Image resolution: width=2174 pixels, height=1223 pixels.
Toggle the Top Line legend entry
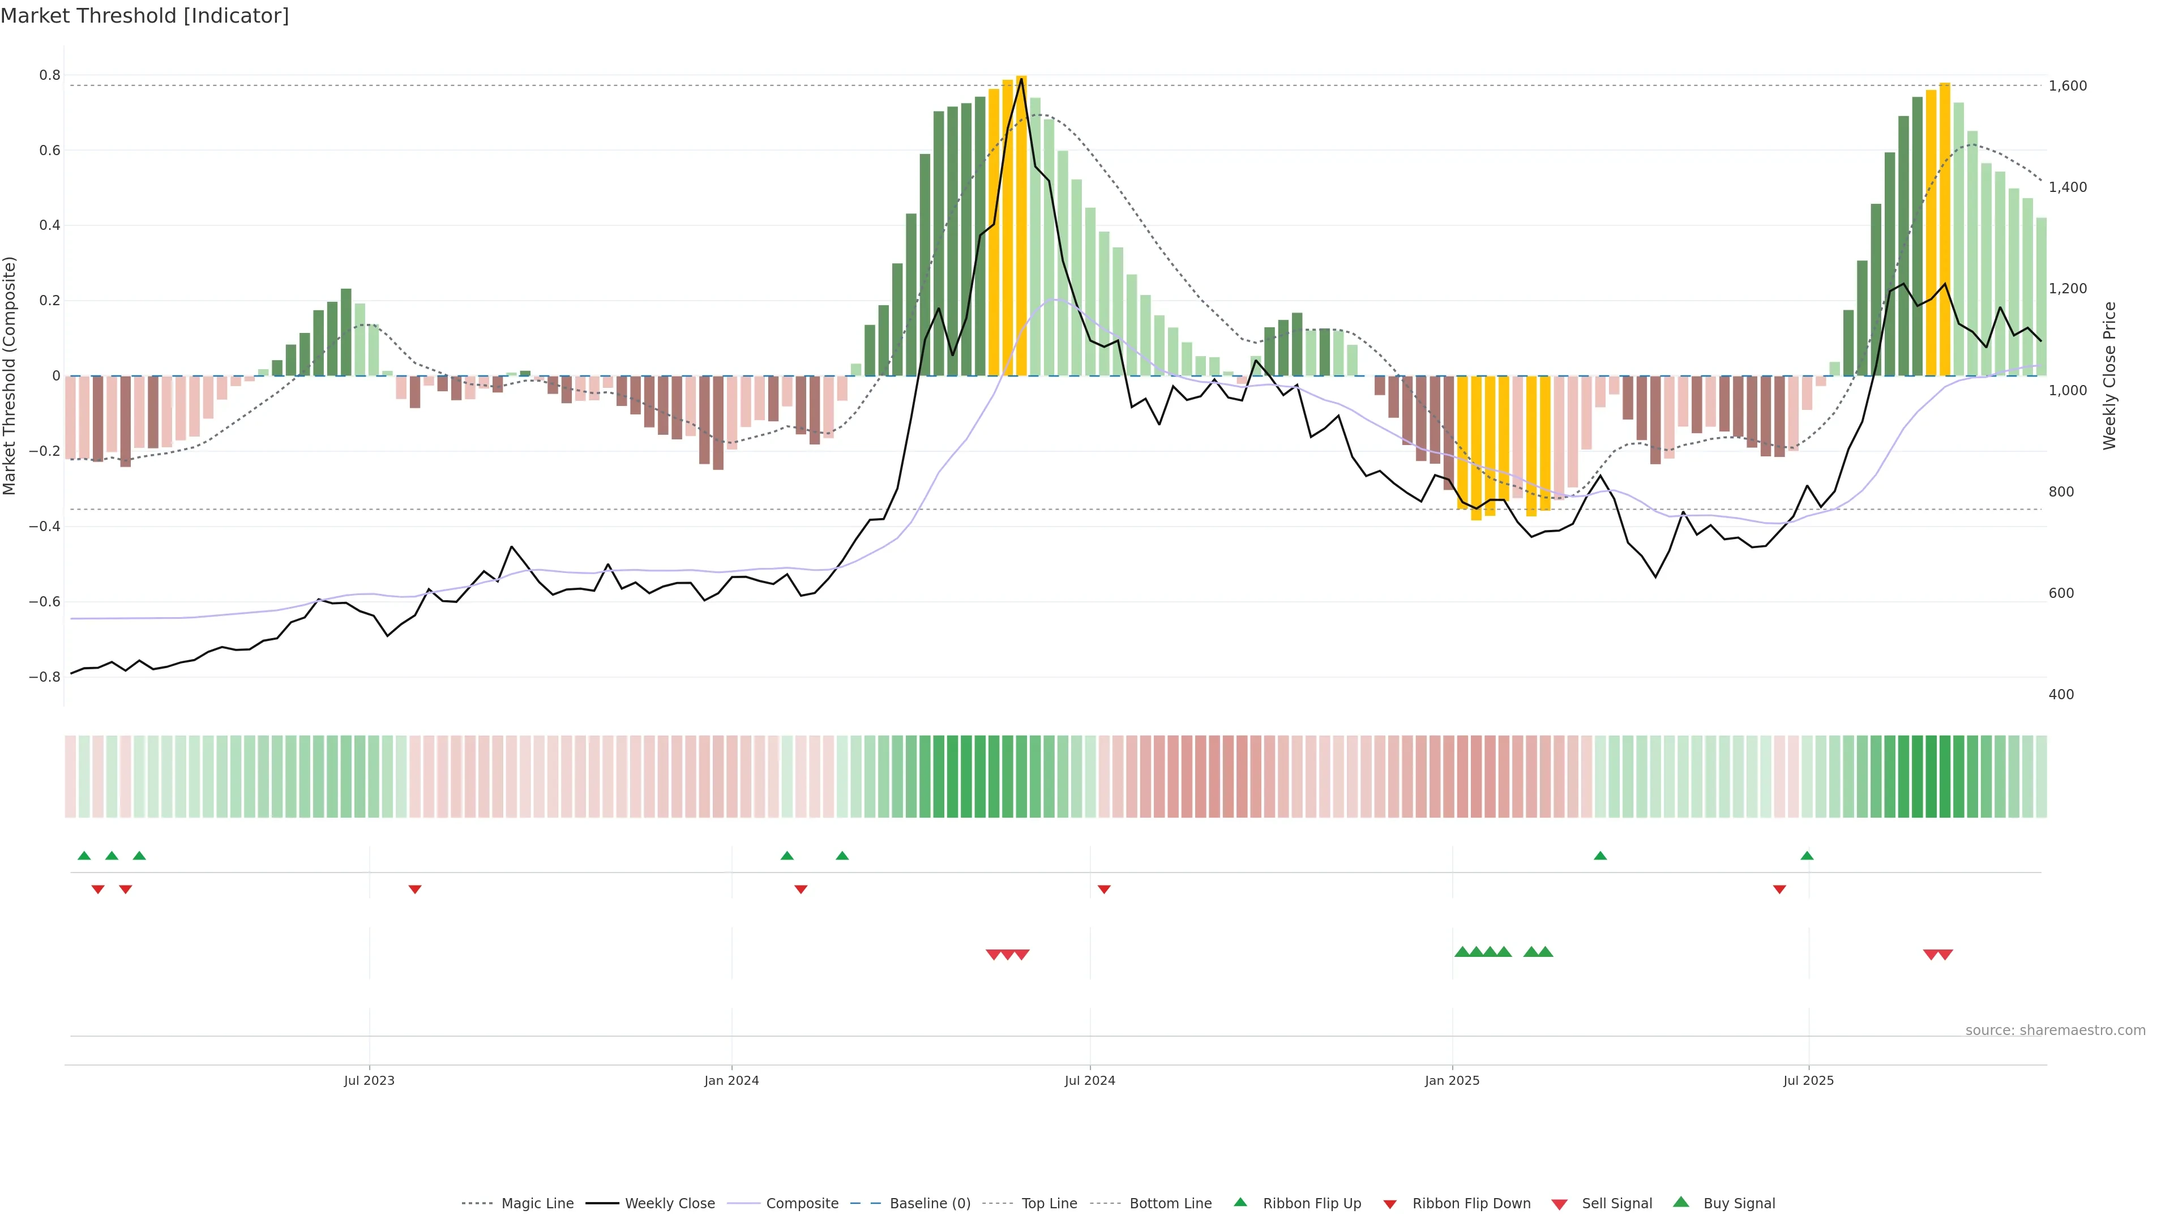click(1049, 1204)
